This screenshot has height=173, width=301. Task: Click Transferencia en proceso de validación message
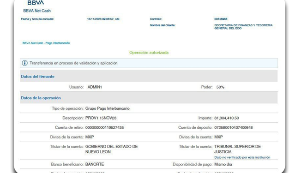[73, 63]
